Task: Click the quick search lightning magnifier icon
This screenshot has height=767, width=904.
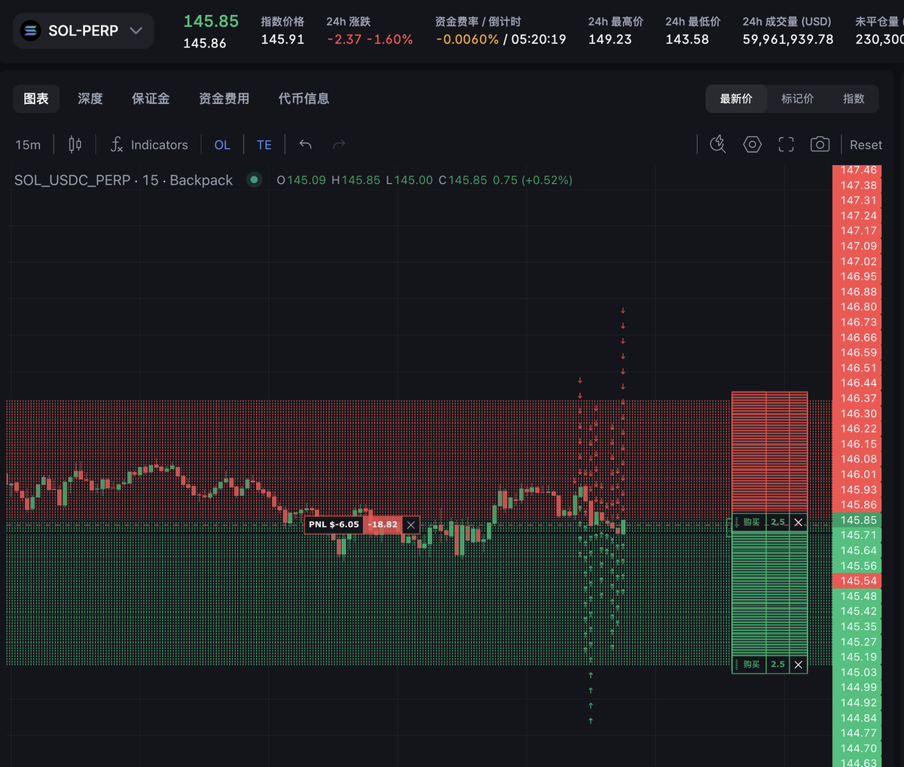Action: 718,144
